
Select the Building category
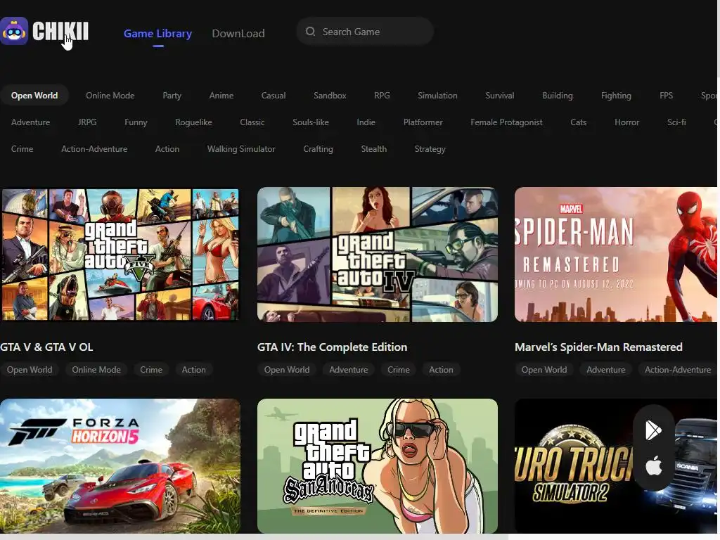point(558,96)
